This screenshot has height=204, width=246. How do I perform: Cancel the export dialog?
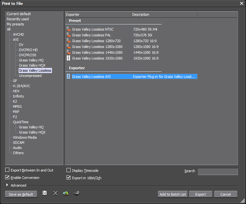(x=225, y=194)
